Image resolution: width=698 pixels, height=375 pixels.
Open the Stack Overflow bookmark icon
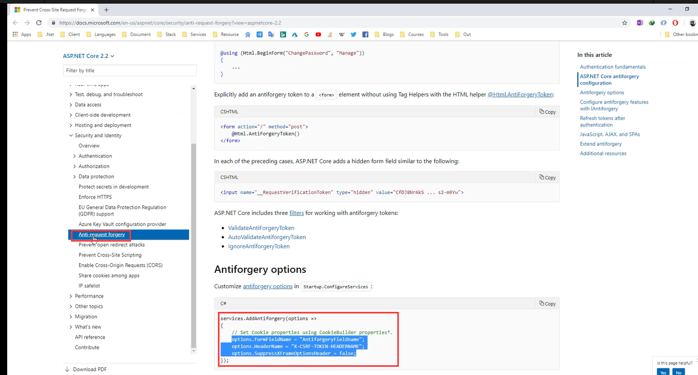330,34
